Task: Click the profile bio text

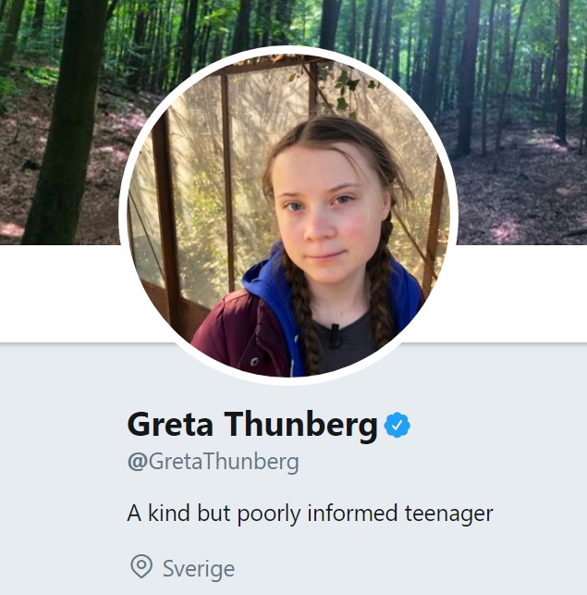Action: pyautogui.click(x=311, y=514)
